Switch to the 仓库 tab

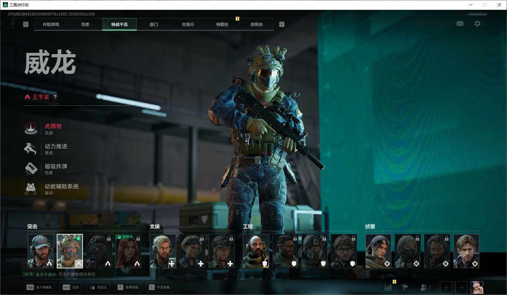[85, 24]
